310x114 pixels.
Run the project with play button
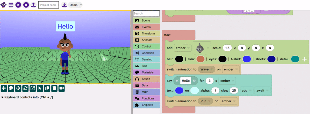click(x=18, y=5)
